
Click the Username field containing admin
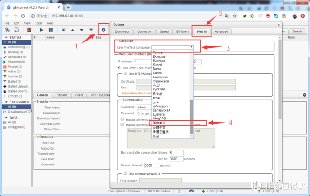click(x=144, y=107)
